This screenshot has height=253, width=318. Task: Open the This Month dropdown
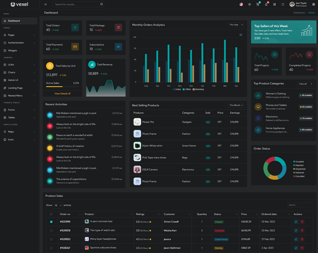point(236,105)
